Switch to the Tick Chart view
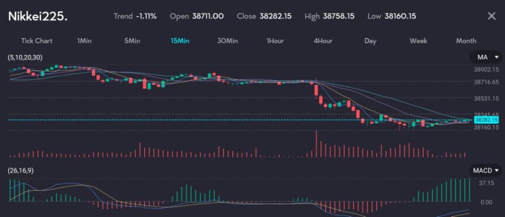505x217 pixels. pyautogui.click(x=36, y=41)
